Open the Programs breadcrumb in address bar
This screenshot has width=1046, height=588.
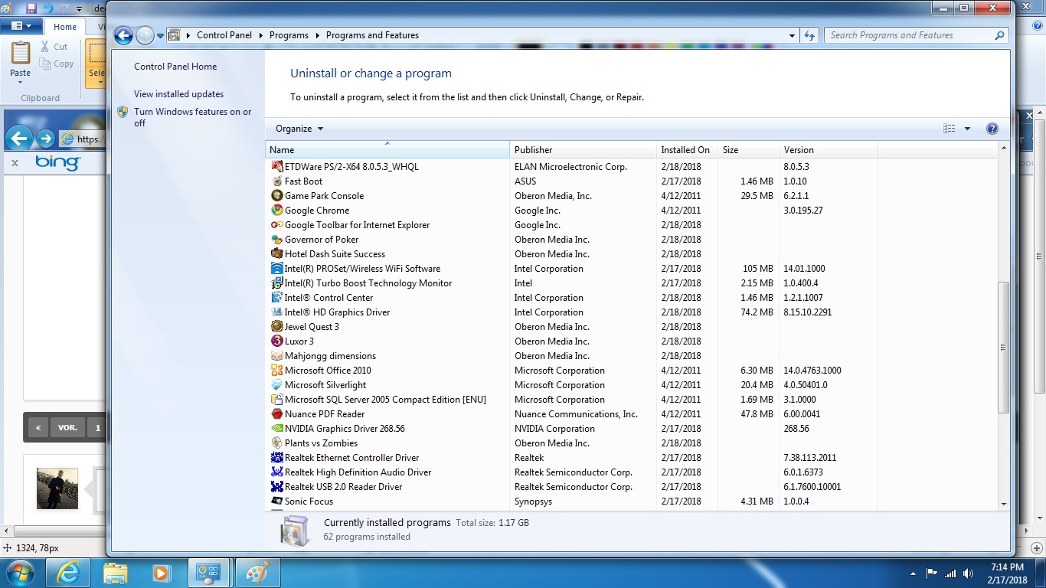pos(289,35)
